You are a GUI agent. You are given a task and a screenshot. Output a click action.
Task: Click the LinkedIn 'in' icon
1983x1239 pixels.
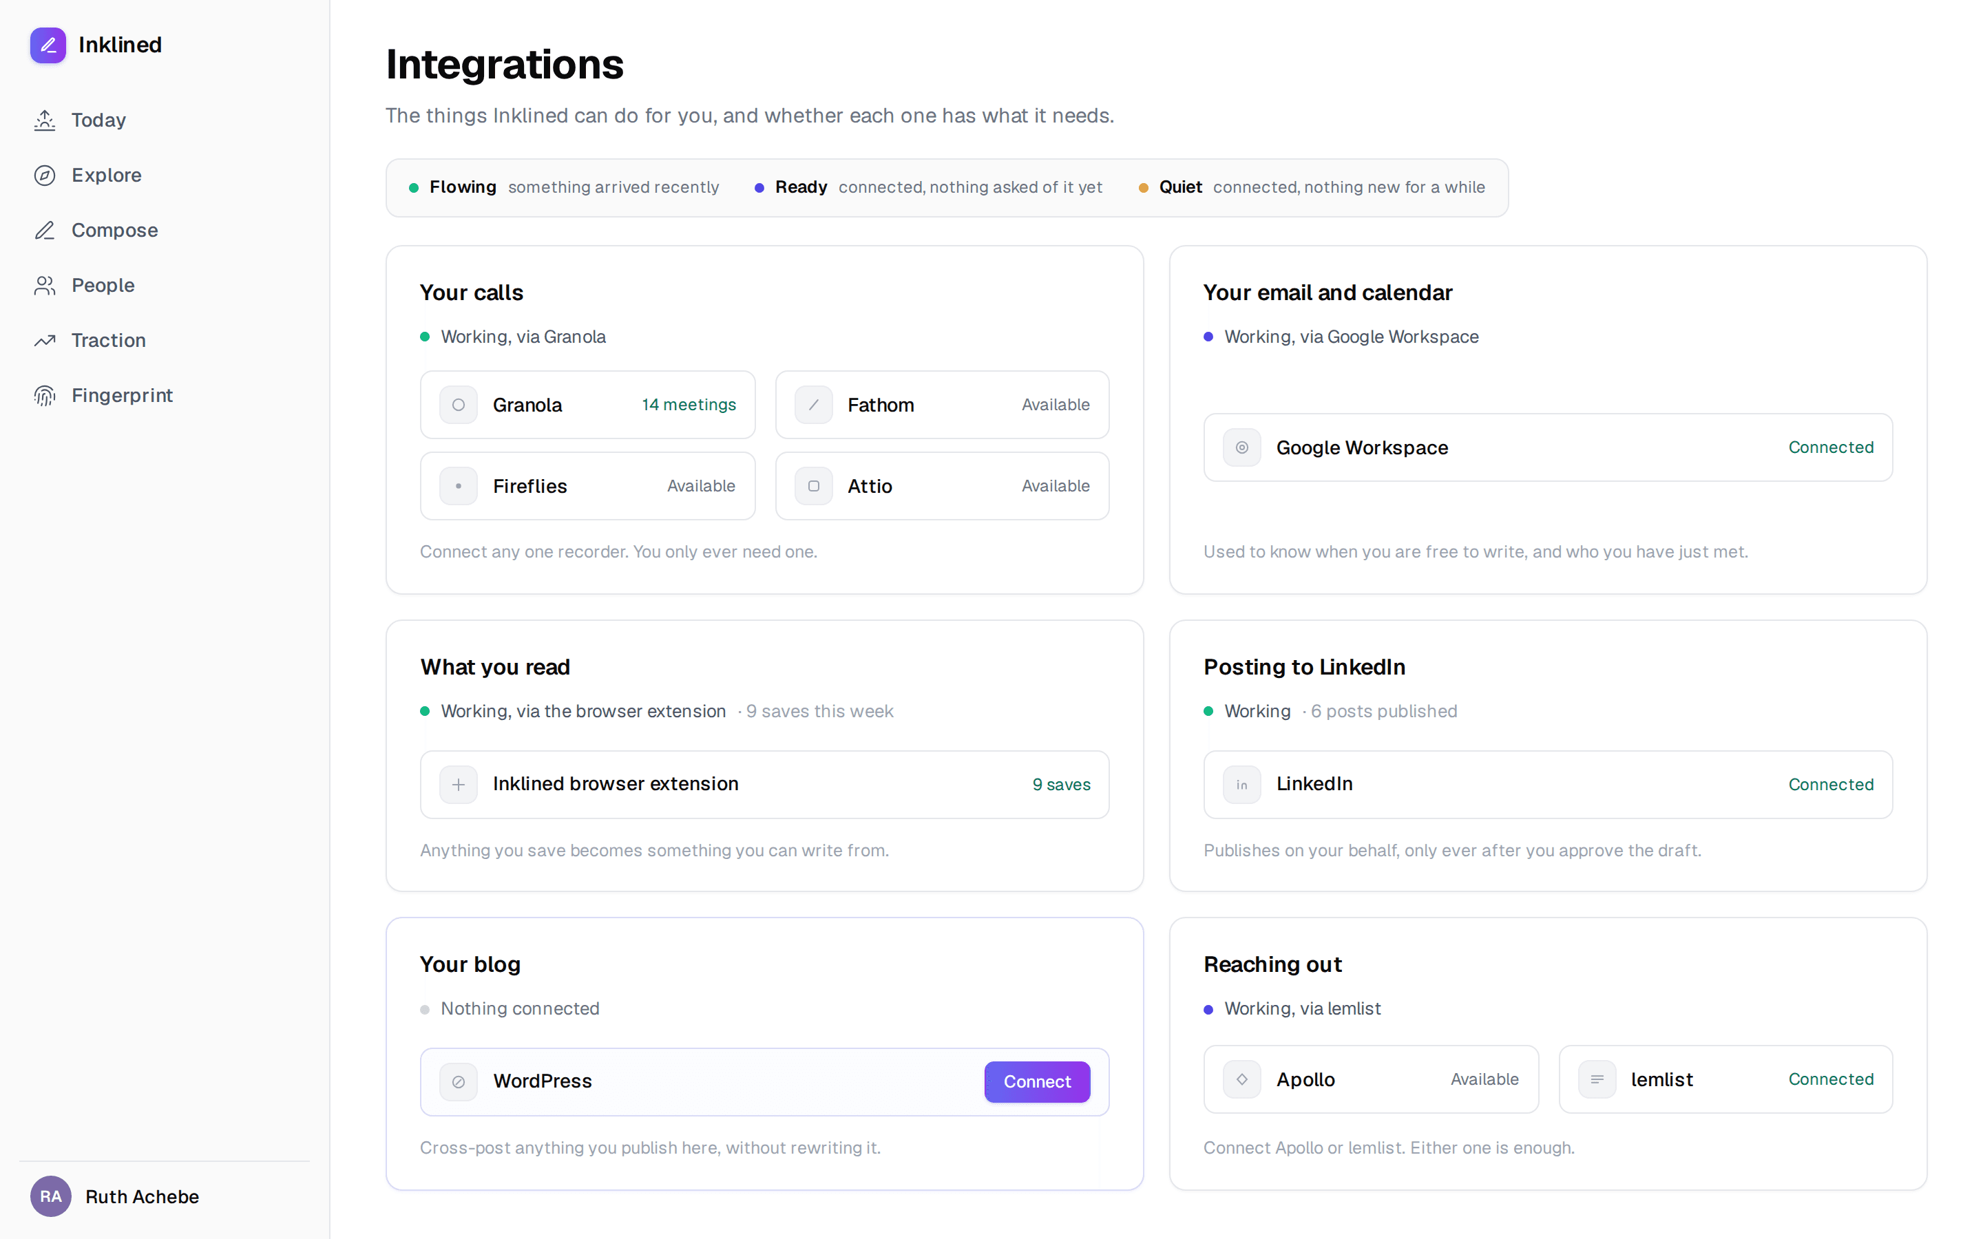[x=1242, y=784]
